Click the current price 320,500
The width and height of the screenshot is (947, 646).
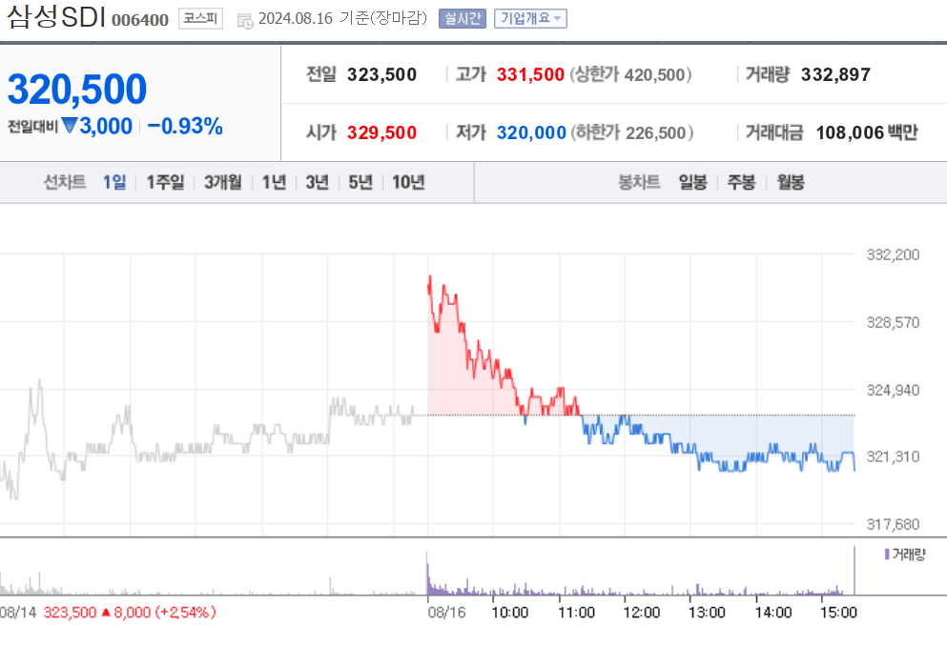76,89
